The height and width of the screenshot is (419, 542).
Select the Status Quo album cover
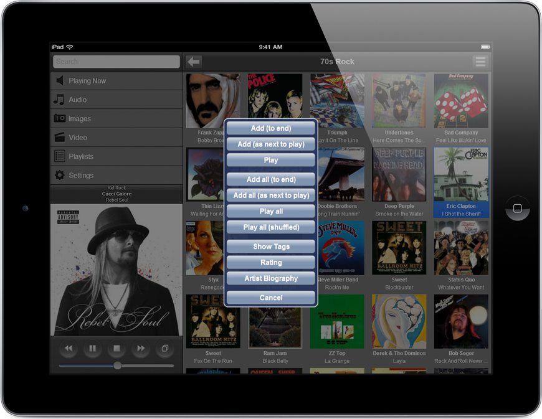point(461,248)
